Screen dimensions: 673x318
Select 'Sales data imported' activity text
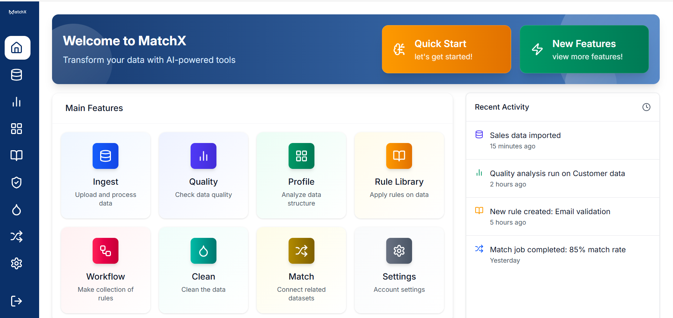tap(525, 135)
